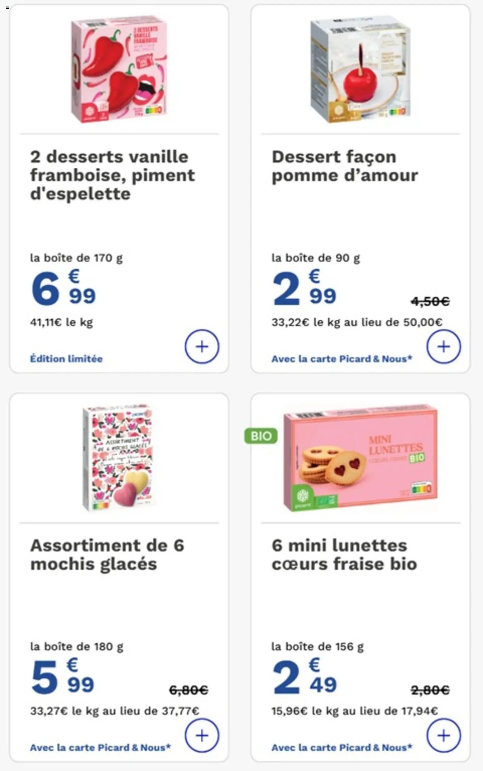Image resolution: width=483 pixels, height=771 pixels.
Task: Open vanille framboise dessert product image
Action: coord(119,69)
